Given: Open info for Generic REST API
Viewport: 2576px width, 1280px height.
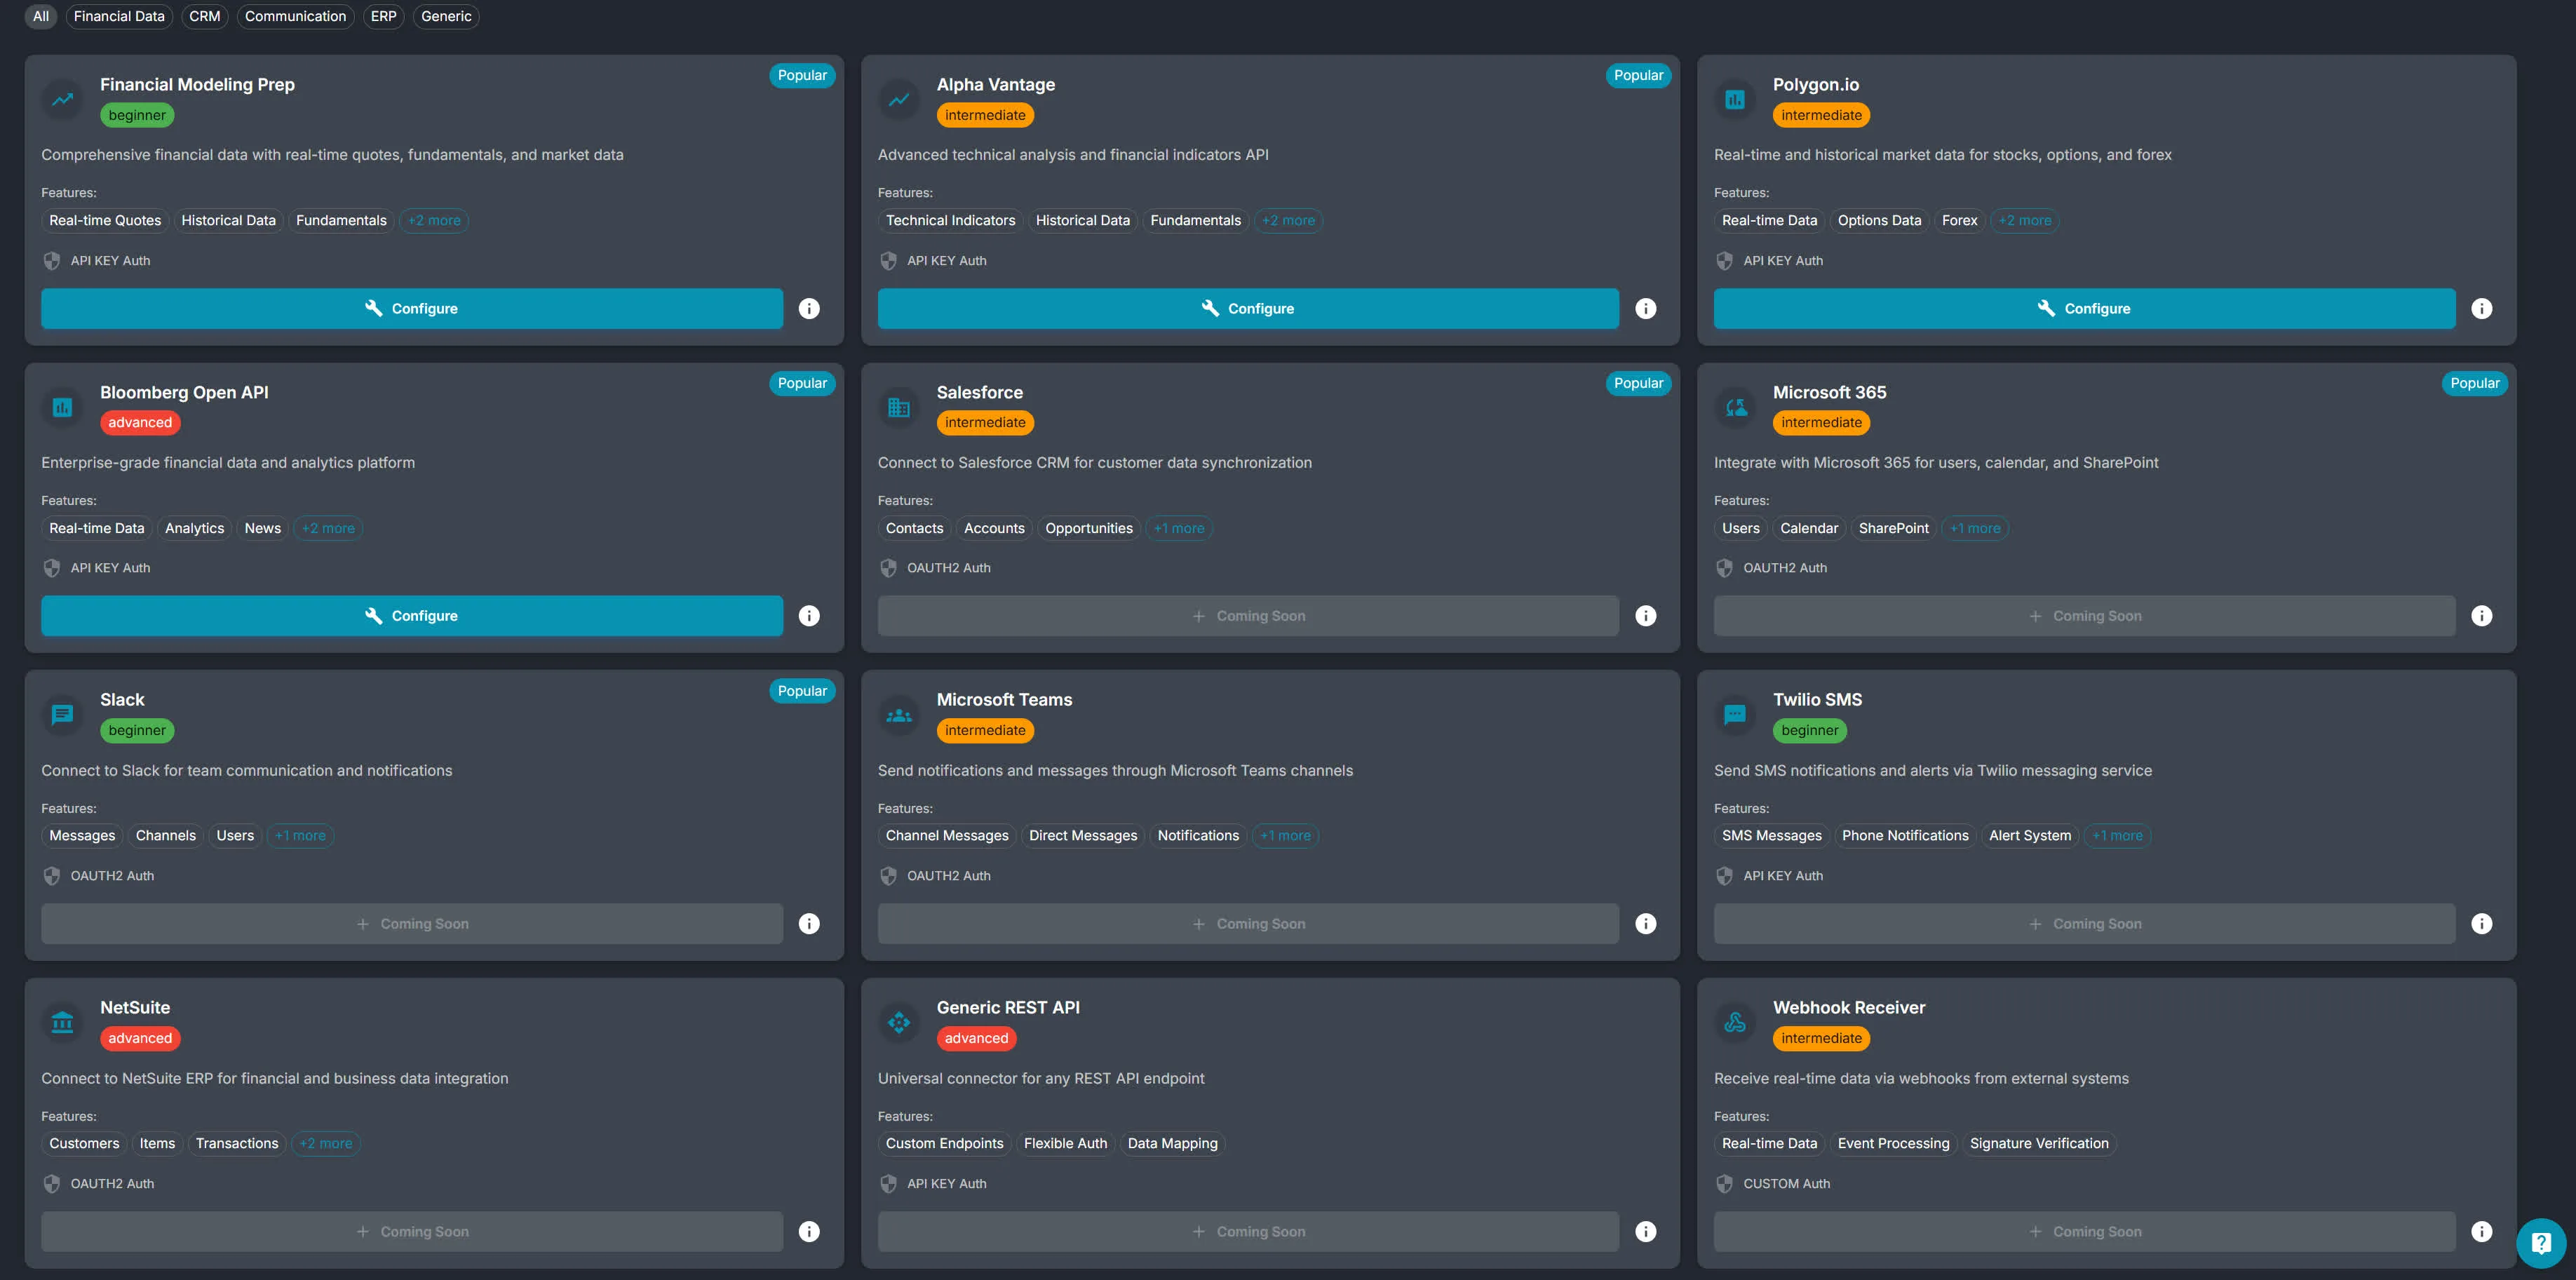Looking at the screenshot, I should coord(1645,1232).
